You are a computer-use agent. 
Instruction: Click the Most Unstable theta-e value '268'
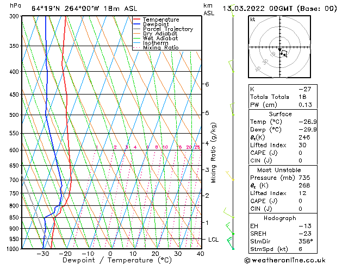(304, 185)
